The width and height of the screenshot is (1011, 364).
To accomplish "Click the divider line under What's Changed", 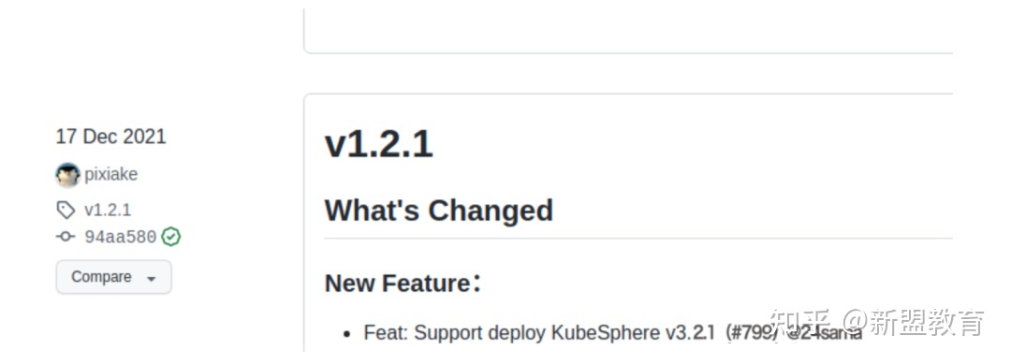I will coord(638,239).
